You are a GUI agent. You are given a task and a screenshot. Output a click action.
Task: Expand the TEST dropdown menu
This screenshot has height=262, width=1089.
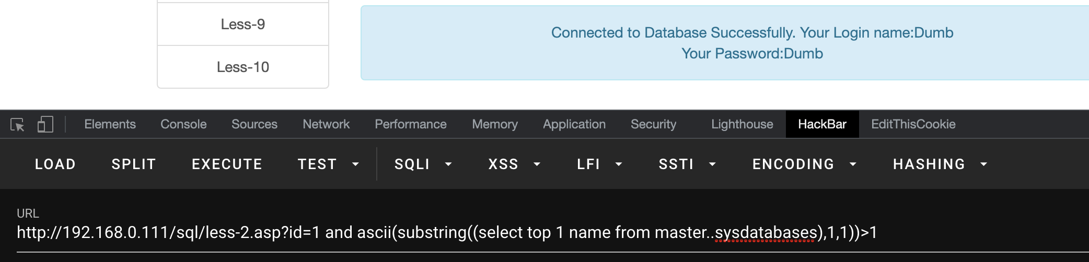328,164
